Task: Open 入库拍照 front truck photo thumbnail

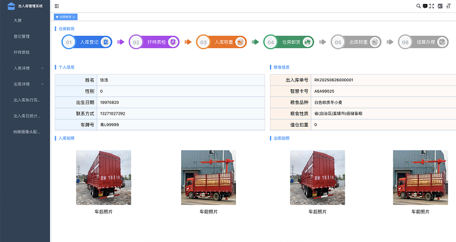Action: click(x=209, y=178)
